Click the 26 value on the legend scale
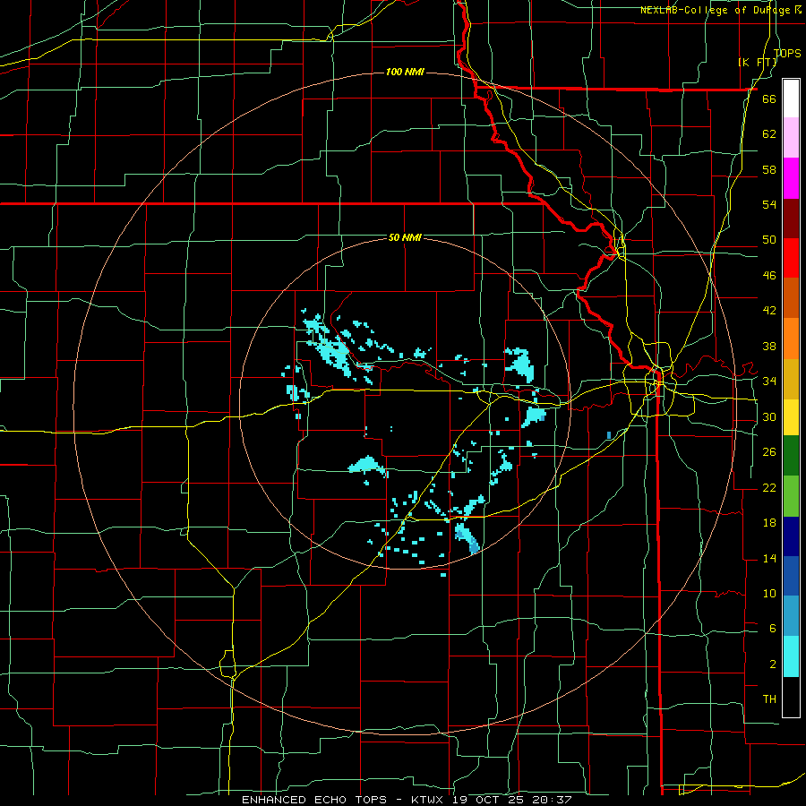Viewport: 806px width, 806px height. (769, 452)
